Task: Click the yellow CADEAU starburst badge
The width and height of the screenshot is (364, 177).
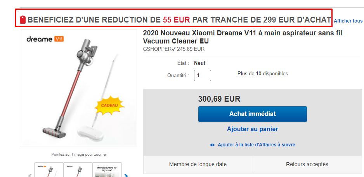Action: click(109, 105)
